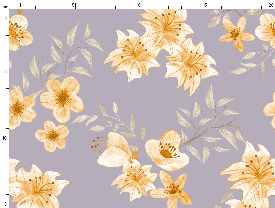This screenshot has width=275, height=208.
Task: Click the smallest five-petal flower
Action: (x=52, y=136)
